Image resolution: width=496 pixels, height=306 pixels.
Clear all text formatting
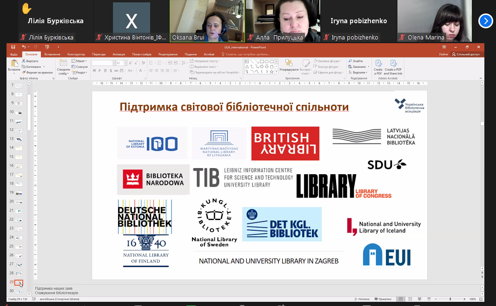click(x=143, y=63)
